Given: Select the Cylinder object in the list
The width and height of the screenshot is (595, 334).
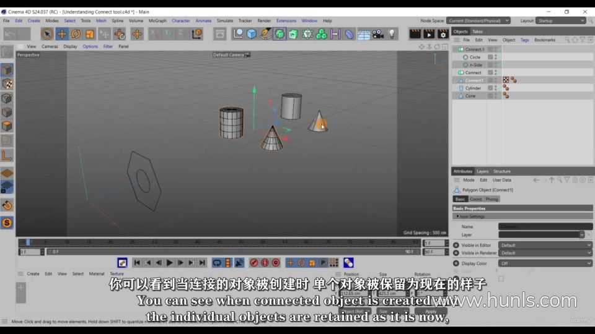Looking at the screenshot, I should click(x=473, y=88).
